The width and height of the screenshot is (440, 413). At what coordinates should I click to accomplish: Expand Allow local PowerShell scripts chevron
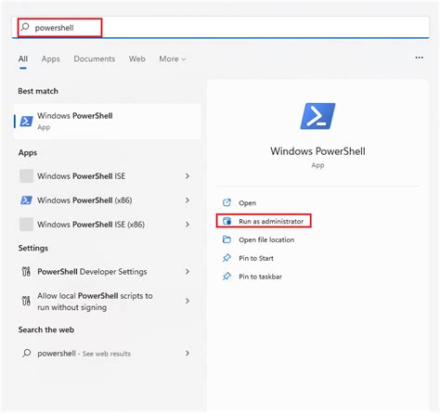[x=188, y=301]
